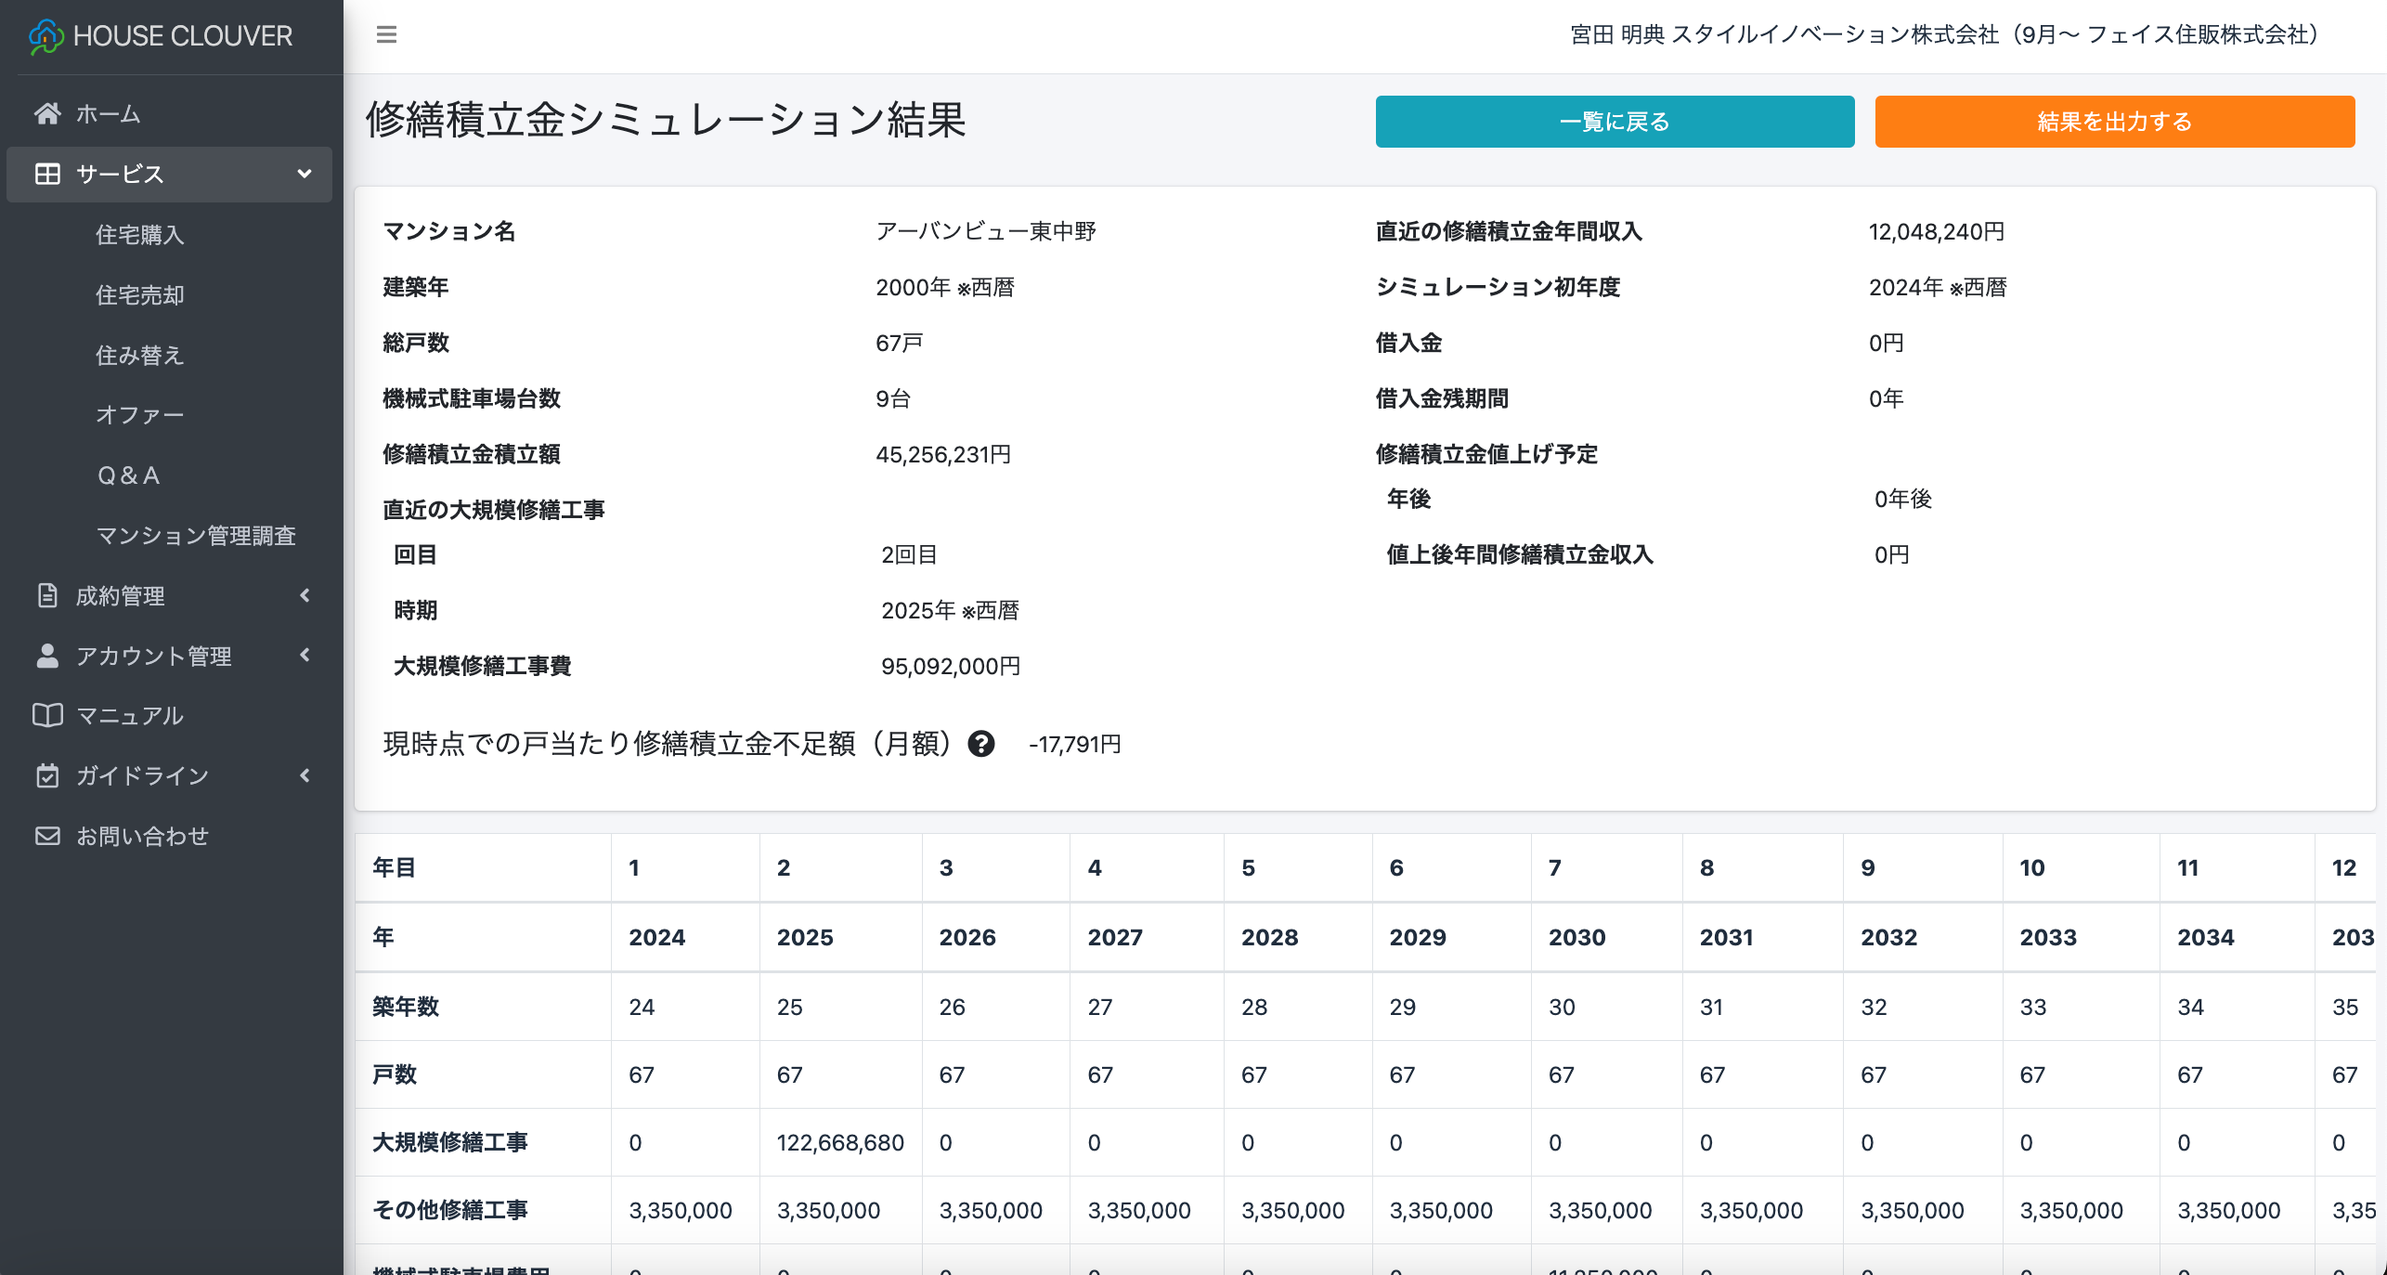Open the 住宅購入 menu item

(140, 235)
